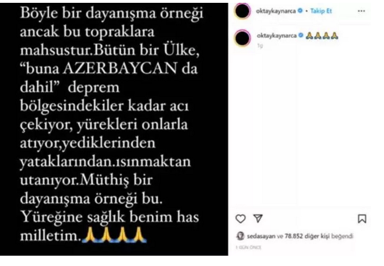Click the word AZERBAYCAN in the post image

coord(120,68)
